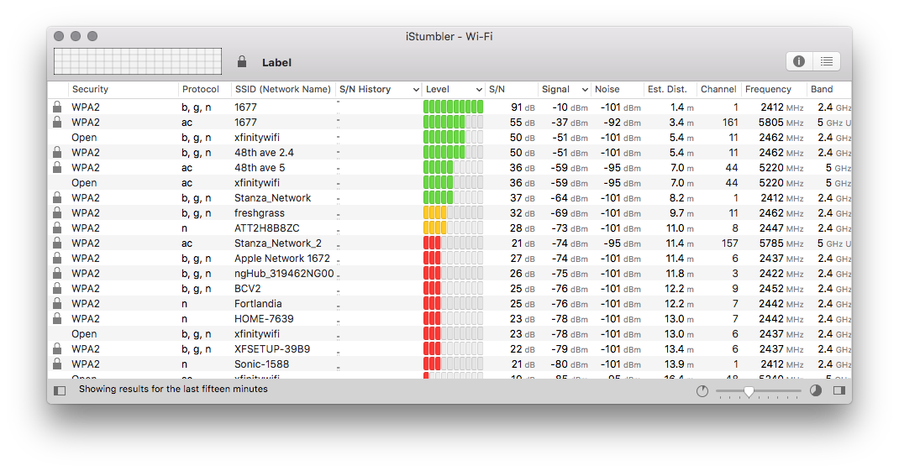Select the 48th ave 2.4 network
Viewport: 899px width, 471px height.
pyautogui.click(x=264, y=153)
